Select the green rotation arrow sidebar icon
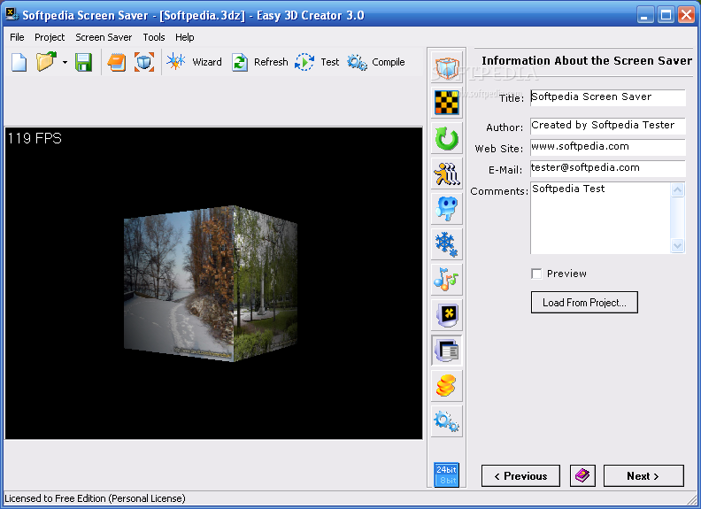The width and height of the screenshot is (701, 509). pos(447,138)
